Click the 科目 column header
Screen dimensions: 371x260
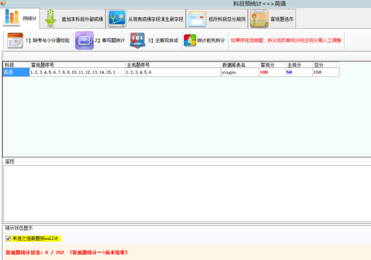pos(16,65)
